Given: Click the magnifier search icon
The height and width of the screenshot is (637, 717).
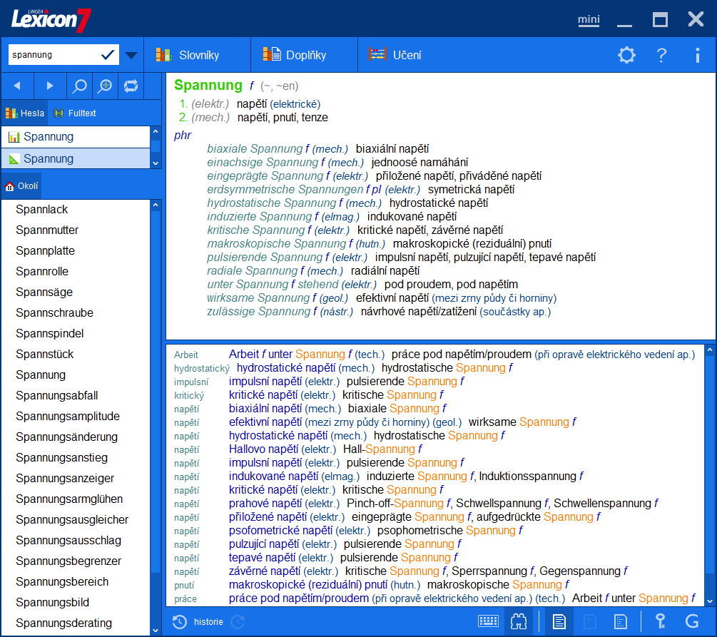Looking at the screenshot, I should [x=80, y=86].
